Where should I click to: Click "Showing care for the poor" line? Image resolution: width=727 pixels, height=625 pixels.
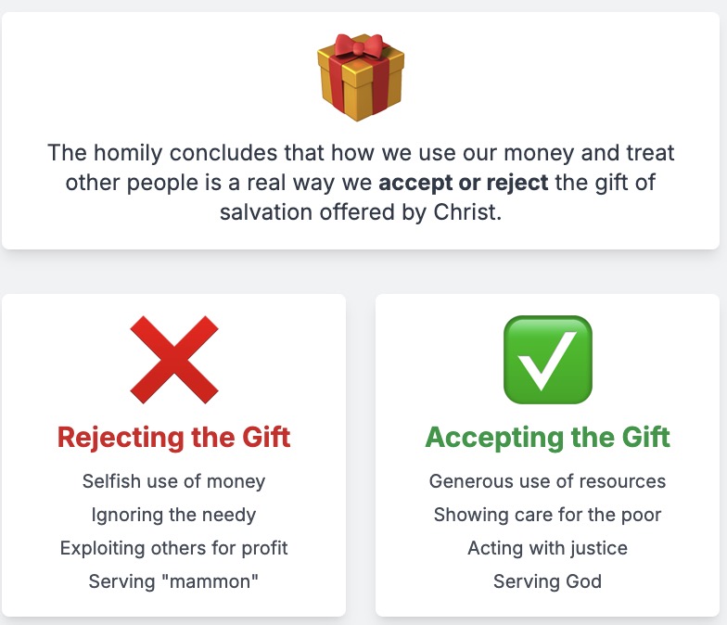click(x=547, y=515)
